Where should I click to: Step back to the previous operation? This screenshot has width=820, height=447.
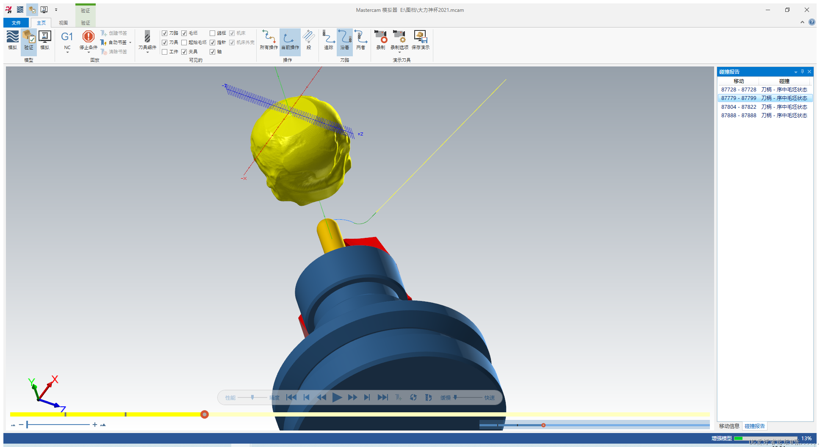pos(306,397)
